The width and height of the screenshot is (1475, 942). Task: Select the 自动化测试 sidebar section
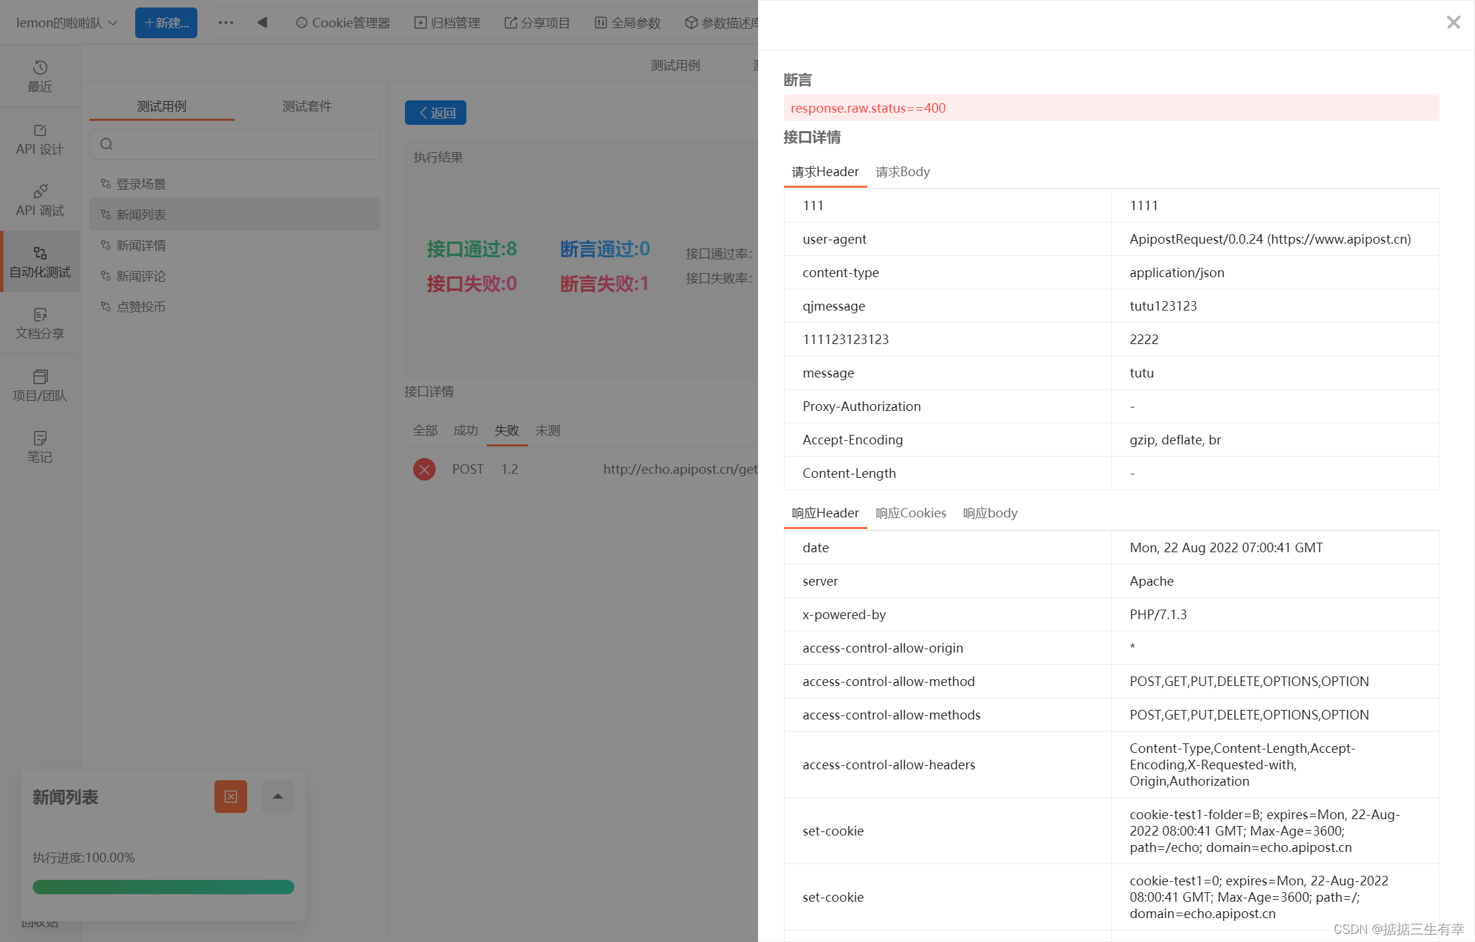tap(40, 263)
